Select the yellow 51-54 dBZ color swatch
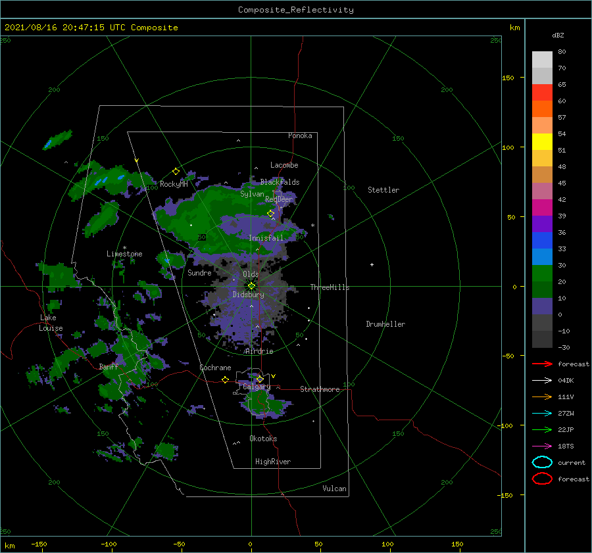The height and width of the screenshot is (553, 592). (542, 142)
